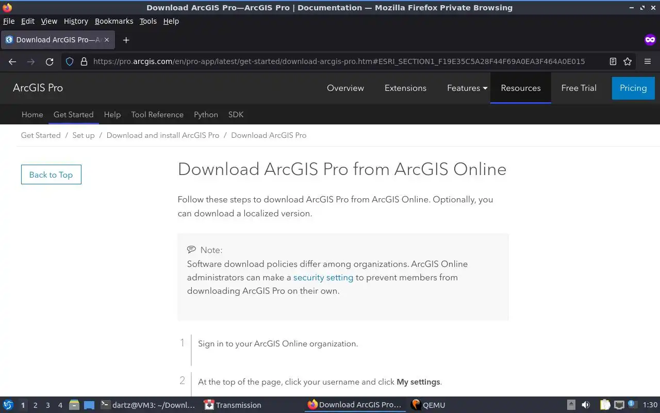Open the View menu

tap(49, 21)
